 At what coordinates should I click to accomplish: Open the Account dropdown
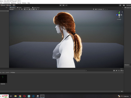[x=129, y=5]
